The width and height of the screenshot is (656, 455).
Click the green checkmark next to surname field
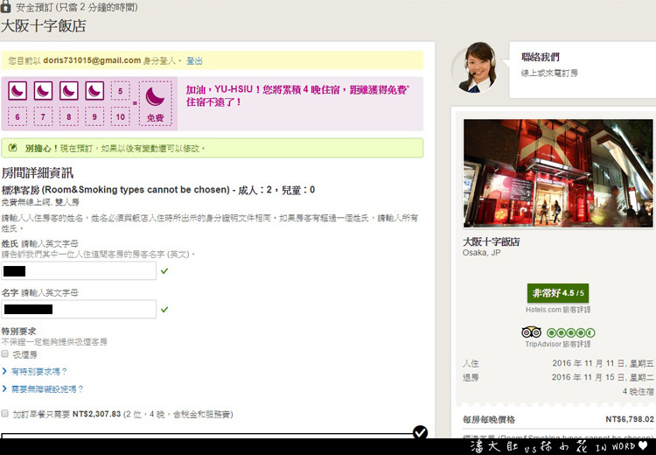[x=164, y=271]
